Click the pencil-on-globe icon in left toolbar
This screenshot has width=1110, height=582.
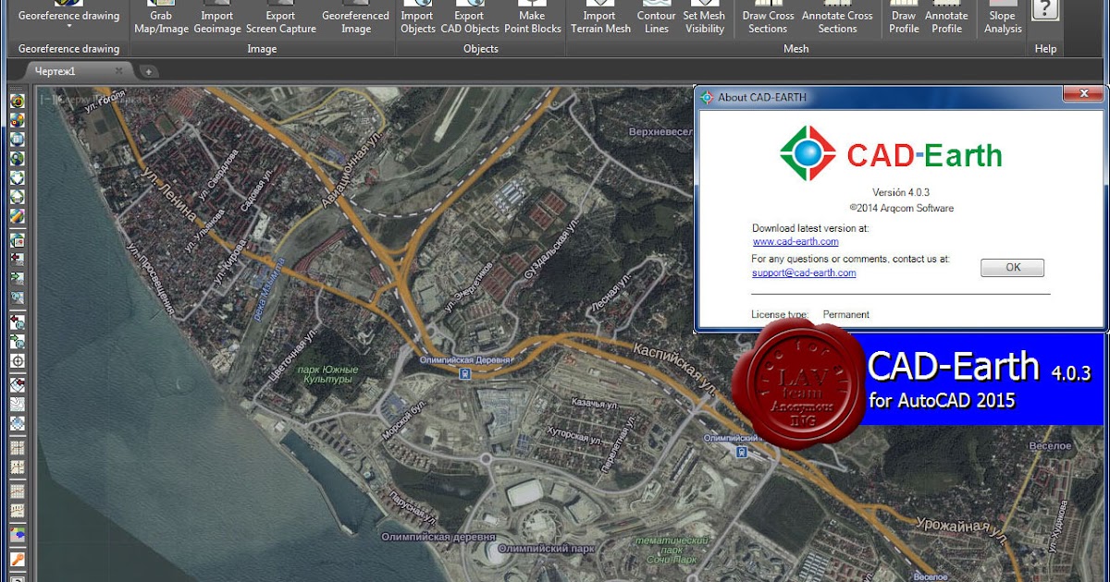(x=18, y=217)
